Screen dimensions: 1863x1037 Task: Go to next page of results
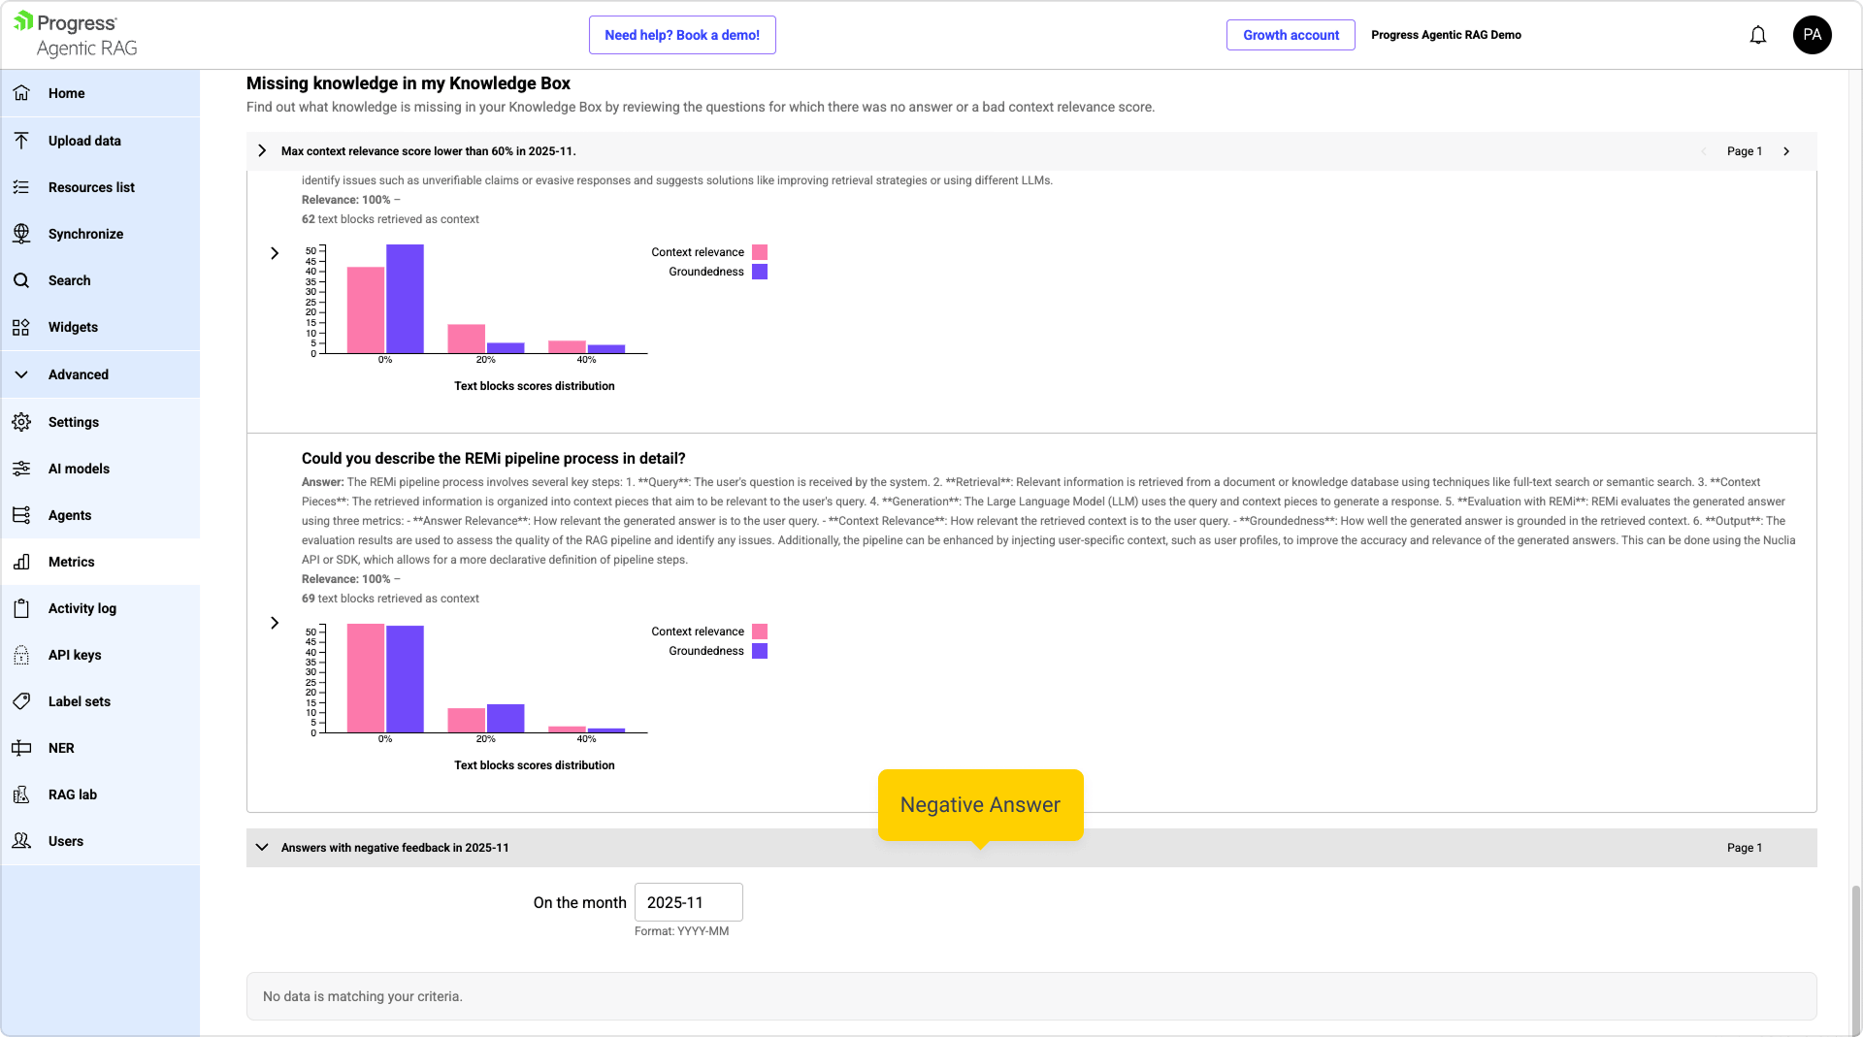pyautogui.click(x=1785, y=151)
